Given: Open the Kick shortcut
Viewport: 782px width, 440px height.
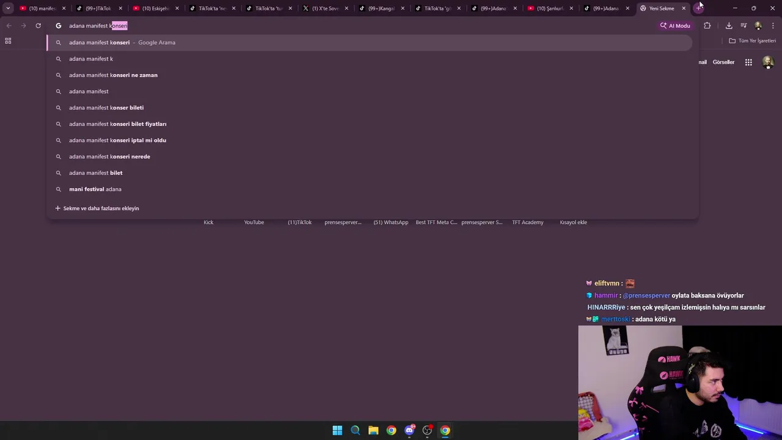Looking at the screenshot, I should 208,222.
